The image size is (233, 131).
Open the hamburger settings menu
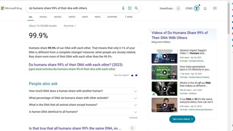pyautogui.click(x=215, y=8)
